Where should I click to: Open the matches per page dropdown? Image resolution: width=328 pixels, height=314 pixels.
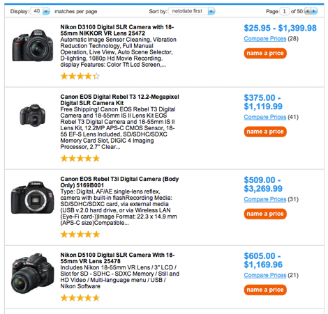46,11
